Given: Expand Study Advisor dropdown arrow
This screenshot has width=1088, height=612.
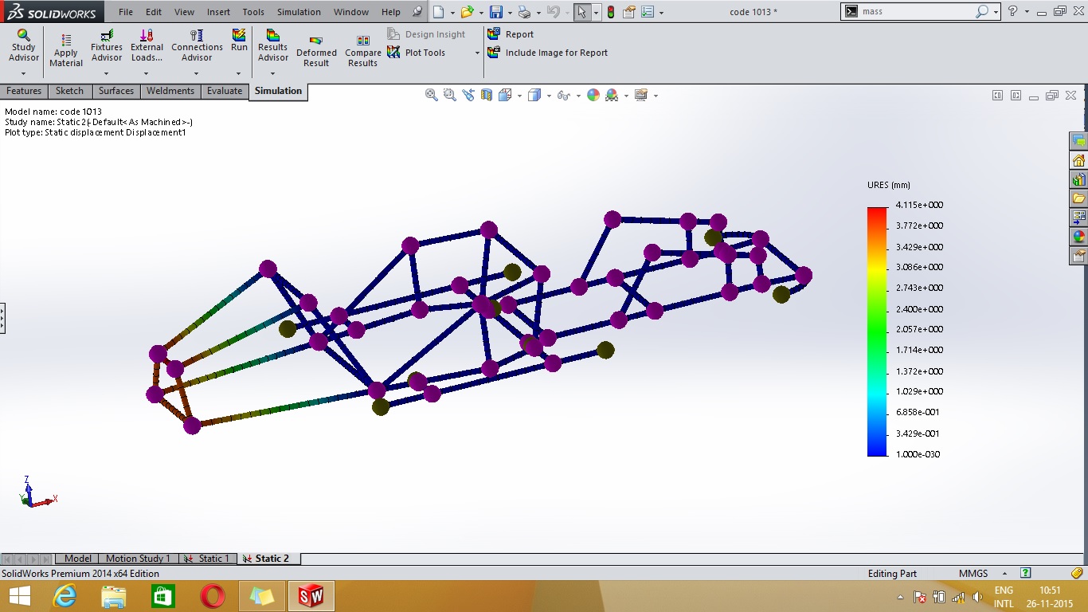Looking at the screenshot, I should point(24,74).
